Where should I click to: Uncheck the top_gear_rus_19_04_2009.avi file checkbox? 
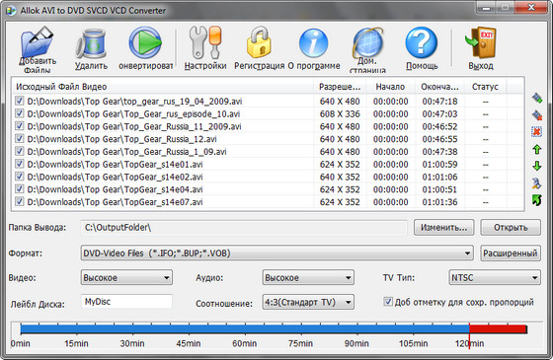(19, 101)
